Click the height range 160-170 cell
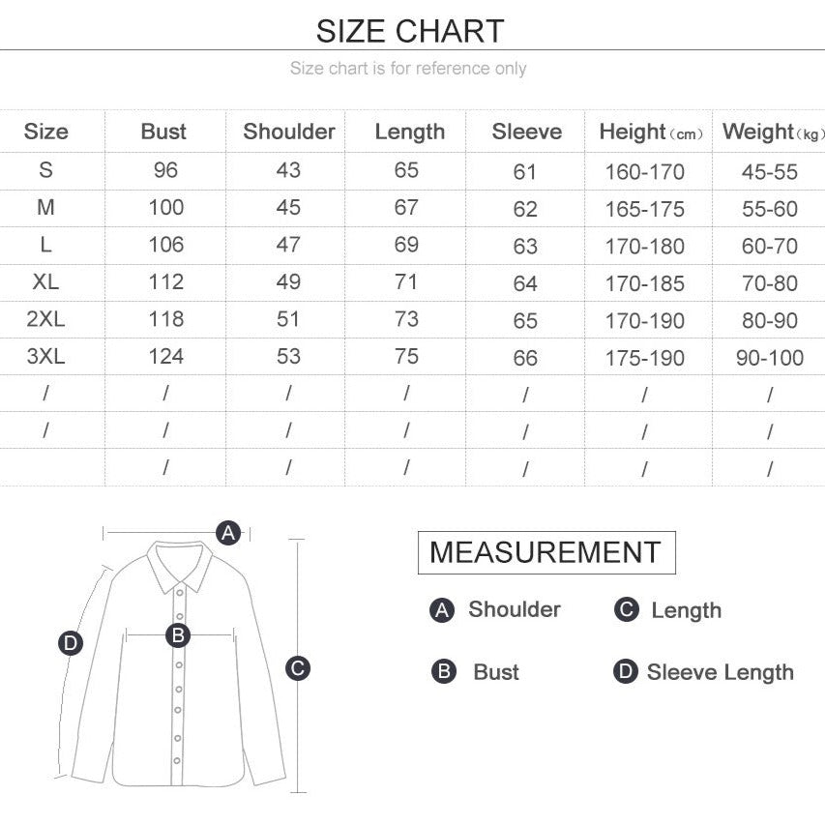This screenshot has width=825, height=825. tap(644, 172)
